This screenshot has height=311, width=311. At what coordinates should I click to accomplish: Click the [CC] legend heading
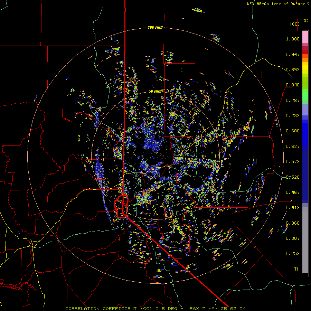point(295,24)
